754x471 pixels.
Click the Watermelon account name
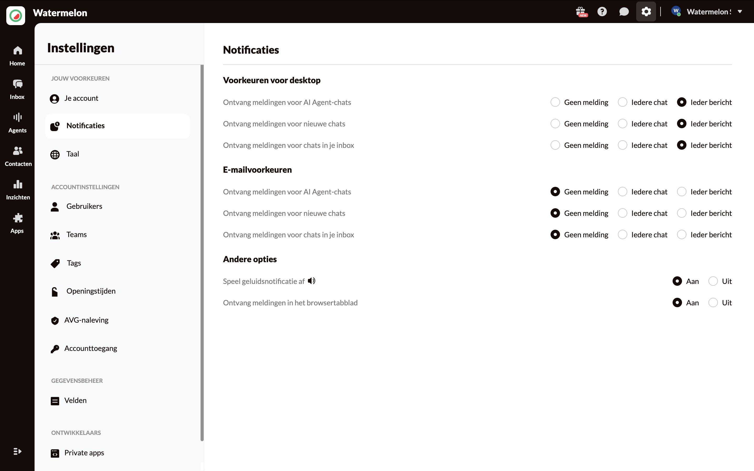(x=708, y=12)
